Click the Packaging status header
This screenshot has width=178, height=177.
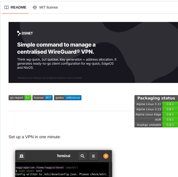coord(156,98)
